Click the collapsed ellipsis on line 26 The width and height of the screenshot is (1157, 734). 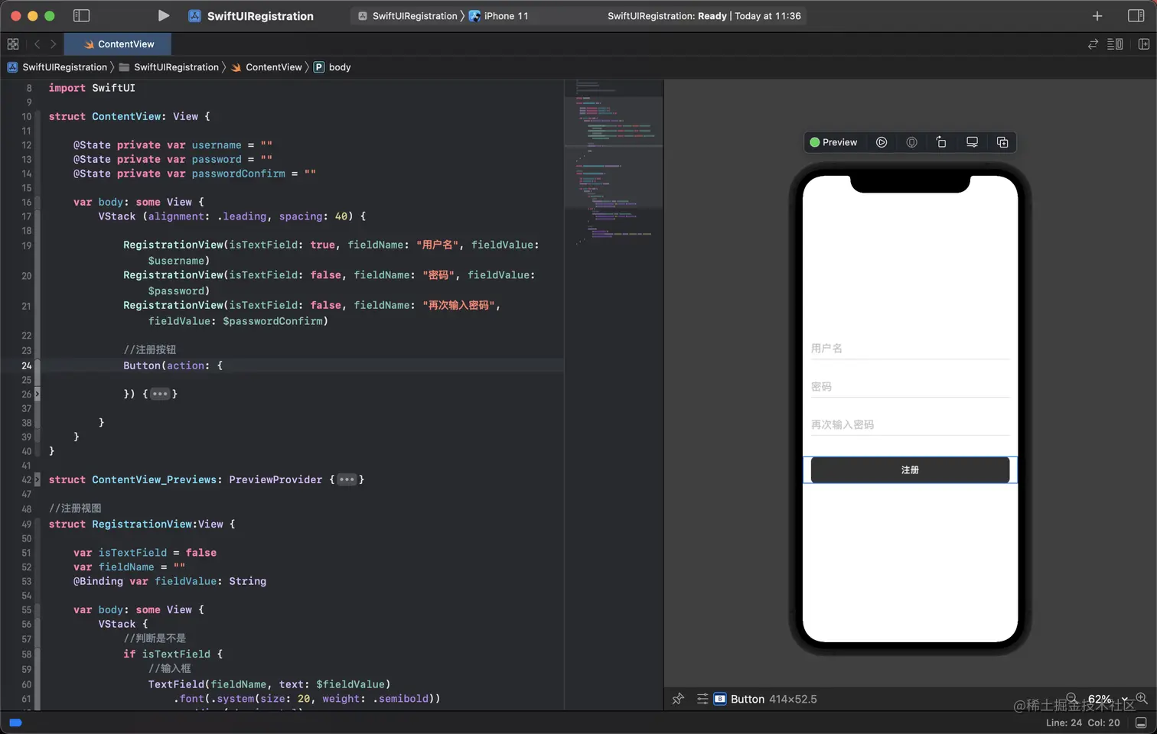[160, 395]
